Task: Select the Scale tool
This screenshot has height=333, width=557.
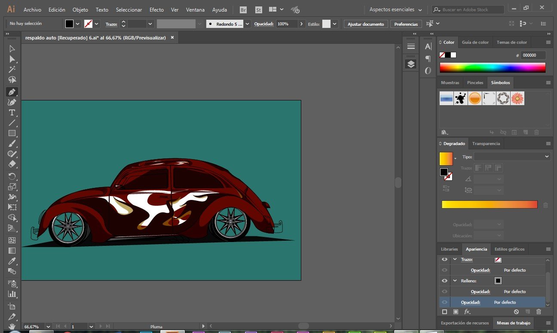Action: (x=12, y=187)
